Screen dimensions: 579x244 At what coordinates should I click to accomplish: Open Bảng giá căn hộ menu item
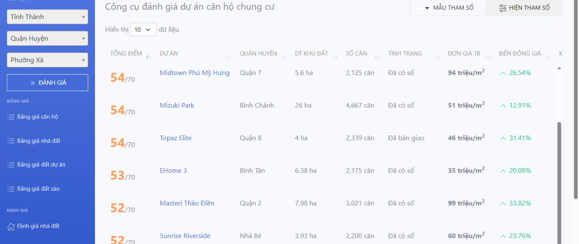pyautogui.click(x=38, y=117)
